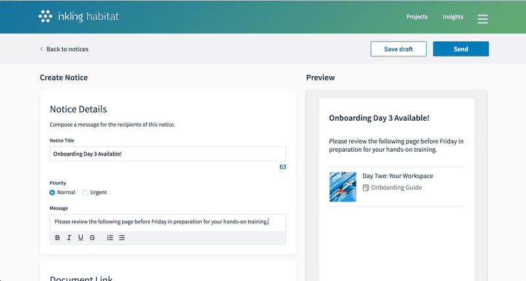526x281 pixels.
Task: Go back to notices link
Action: point(64,49)
